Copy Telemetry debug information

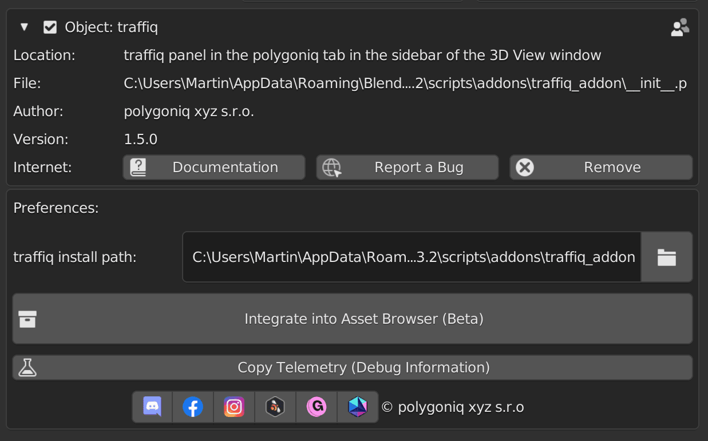pyautogui.click(x=353, y=367)
